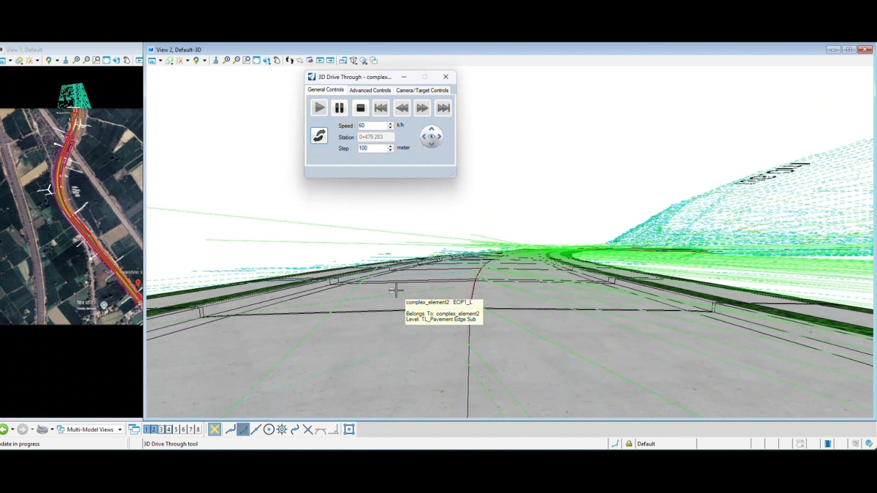Decrease step with spinner down arrow
The height and width of the screenshot is (493, 877).
(x=391, y=150)
